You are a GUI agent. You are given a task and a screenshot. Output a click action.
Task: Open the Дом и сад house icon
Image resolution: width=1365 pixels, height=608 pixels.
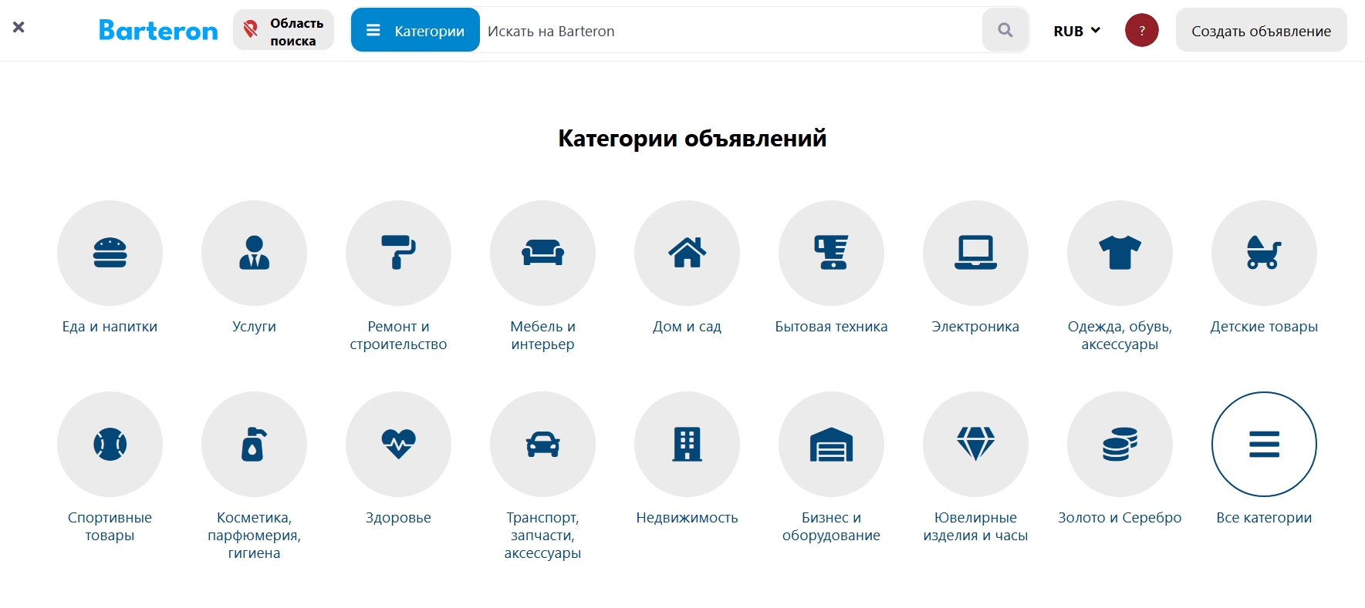[687, 253]
